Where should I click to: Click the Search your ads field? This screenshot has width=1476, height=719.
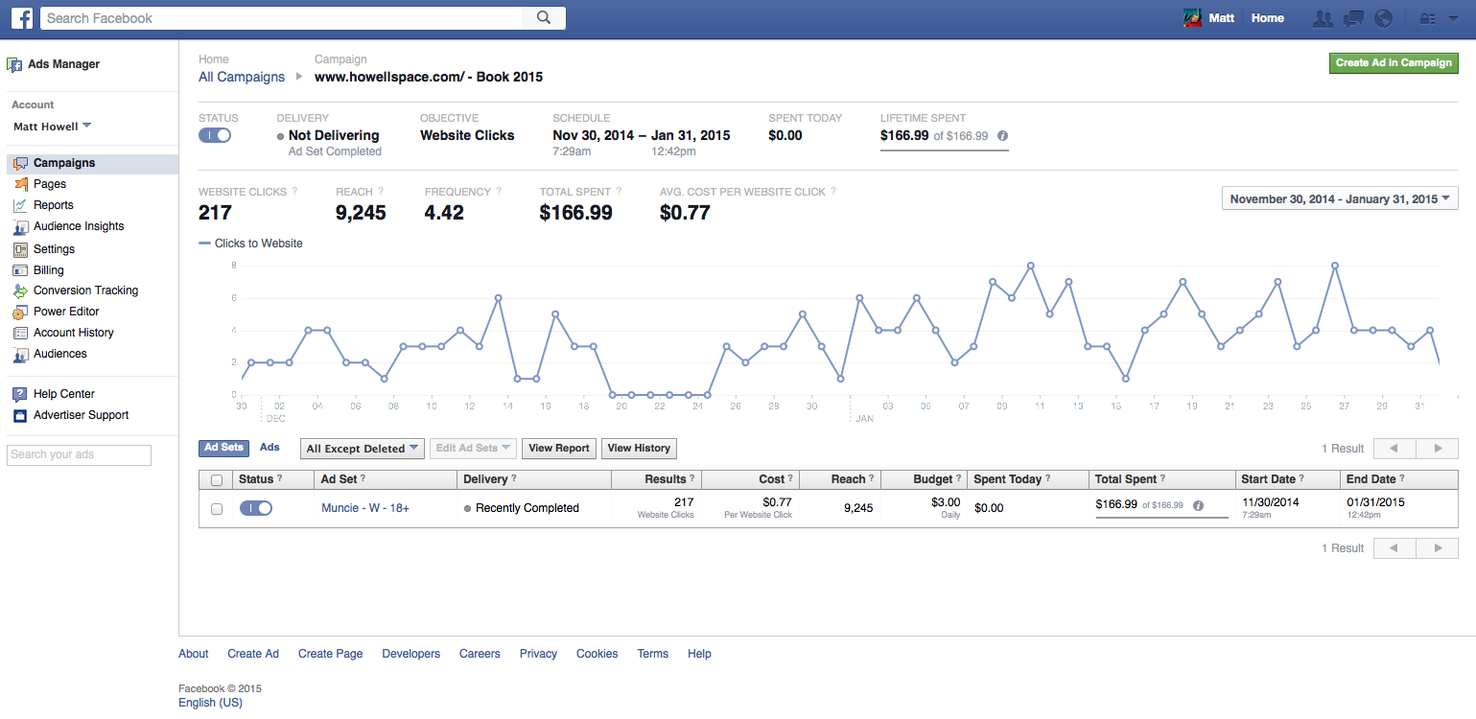point(79,454)
